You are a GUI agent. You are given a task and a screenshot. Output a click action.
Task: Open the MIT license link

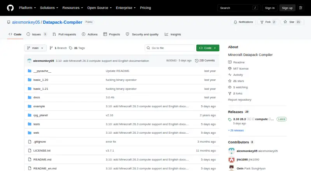[x=238, y=68]
